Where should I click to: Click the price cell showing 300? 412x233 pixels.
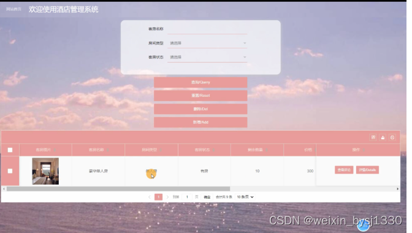tap(310, 171)
